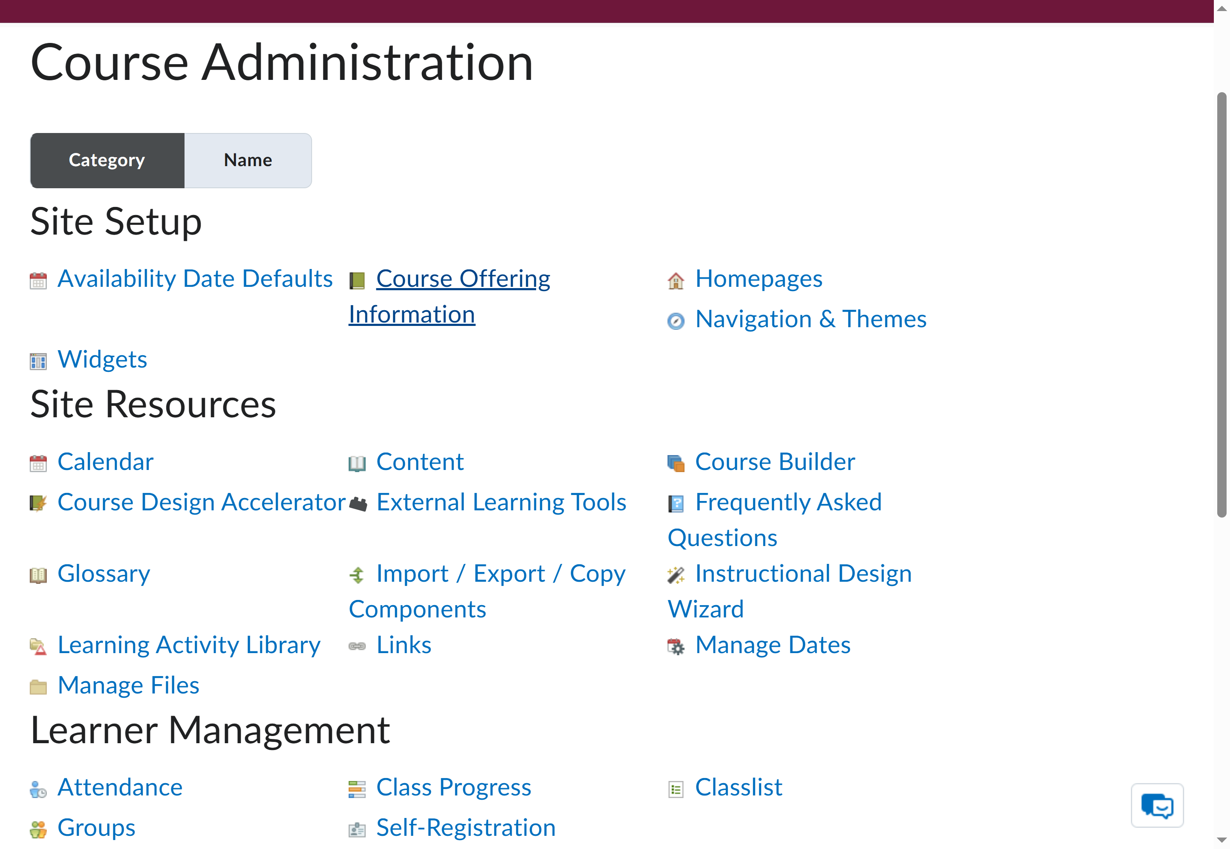Click the house icon next to Homepages
This screenshot has width=1230, height=849.
click(x=676, y=280)
